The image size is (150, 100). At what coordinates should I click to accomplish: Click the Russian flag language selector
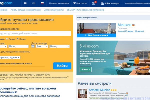point(42,3)
